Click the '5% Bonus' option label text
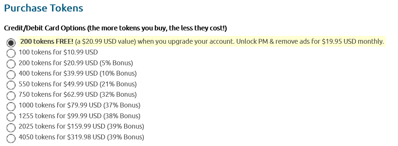Screen dimensions: 398x146 click(116, 63)
